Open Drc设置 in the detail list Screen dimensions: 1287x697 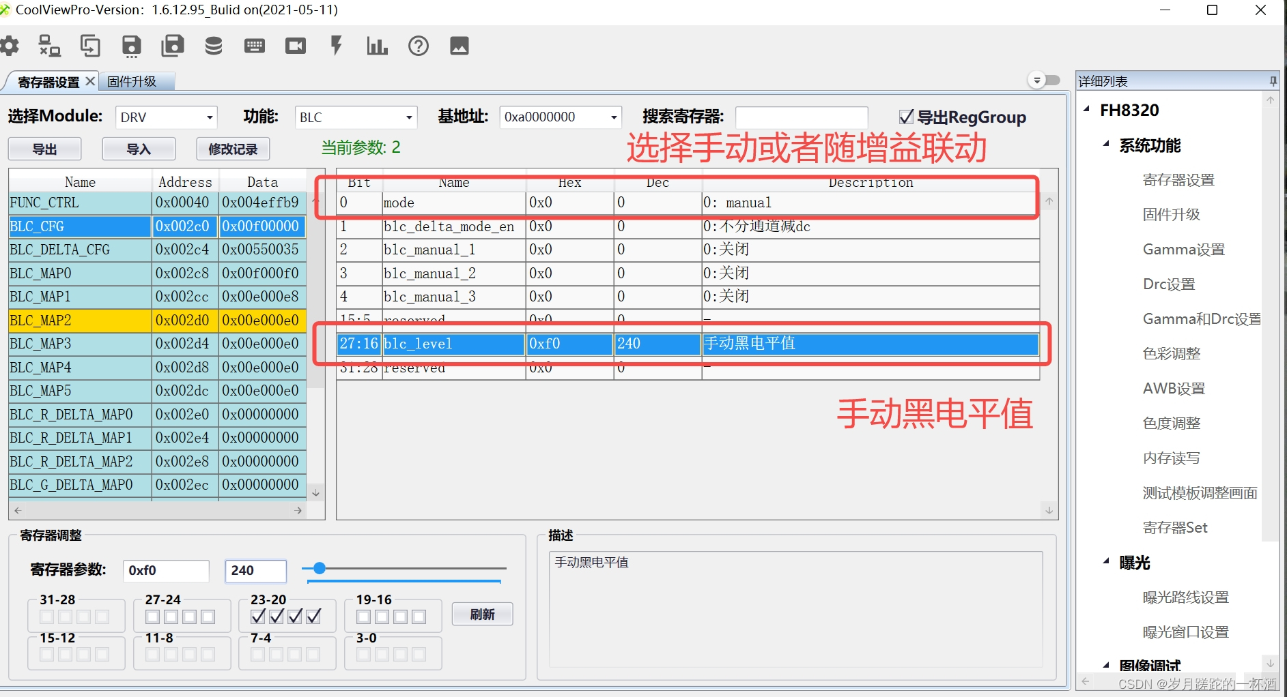coord(1169,284)
